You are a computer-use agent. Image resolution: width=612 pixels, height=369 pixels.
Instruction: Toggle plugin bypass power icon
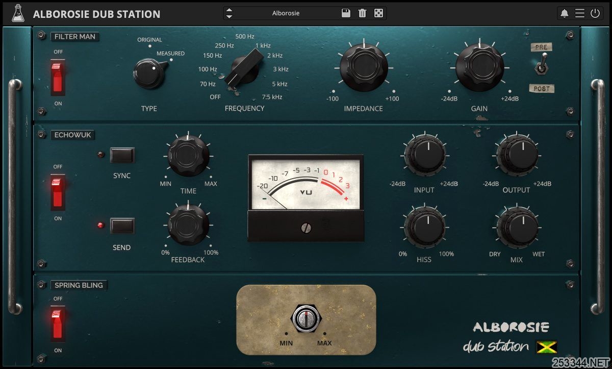pos(595,13)
